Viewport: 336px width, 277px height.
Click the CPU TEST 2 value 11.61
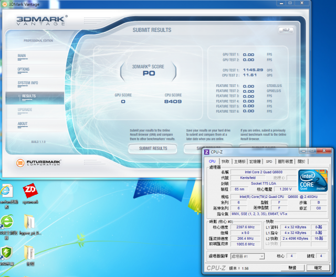250,75
